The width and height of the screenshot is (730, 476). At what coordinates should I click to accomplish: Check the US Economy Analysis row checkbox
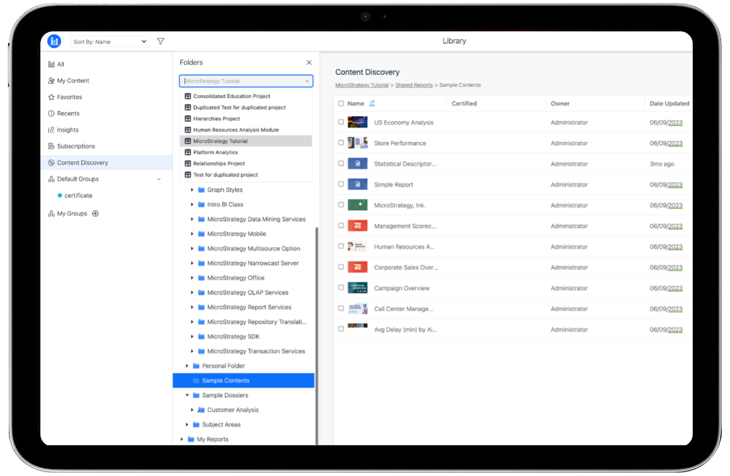click(x=341, y=122)
